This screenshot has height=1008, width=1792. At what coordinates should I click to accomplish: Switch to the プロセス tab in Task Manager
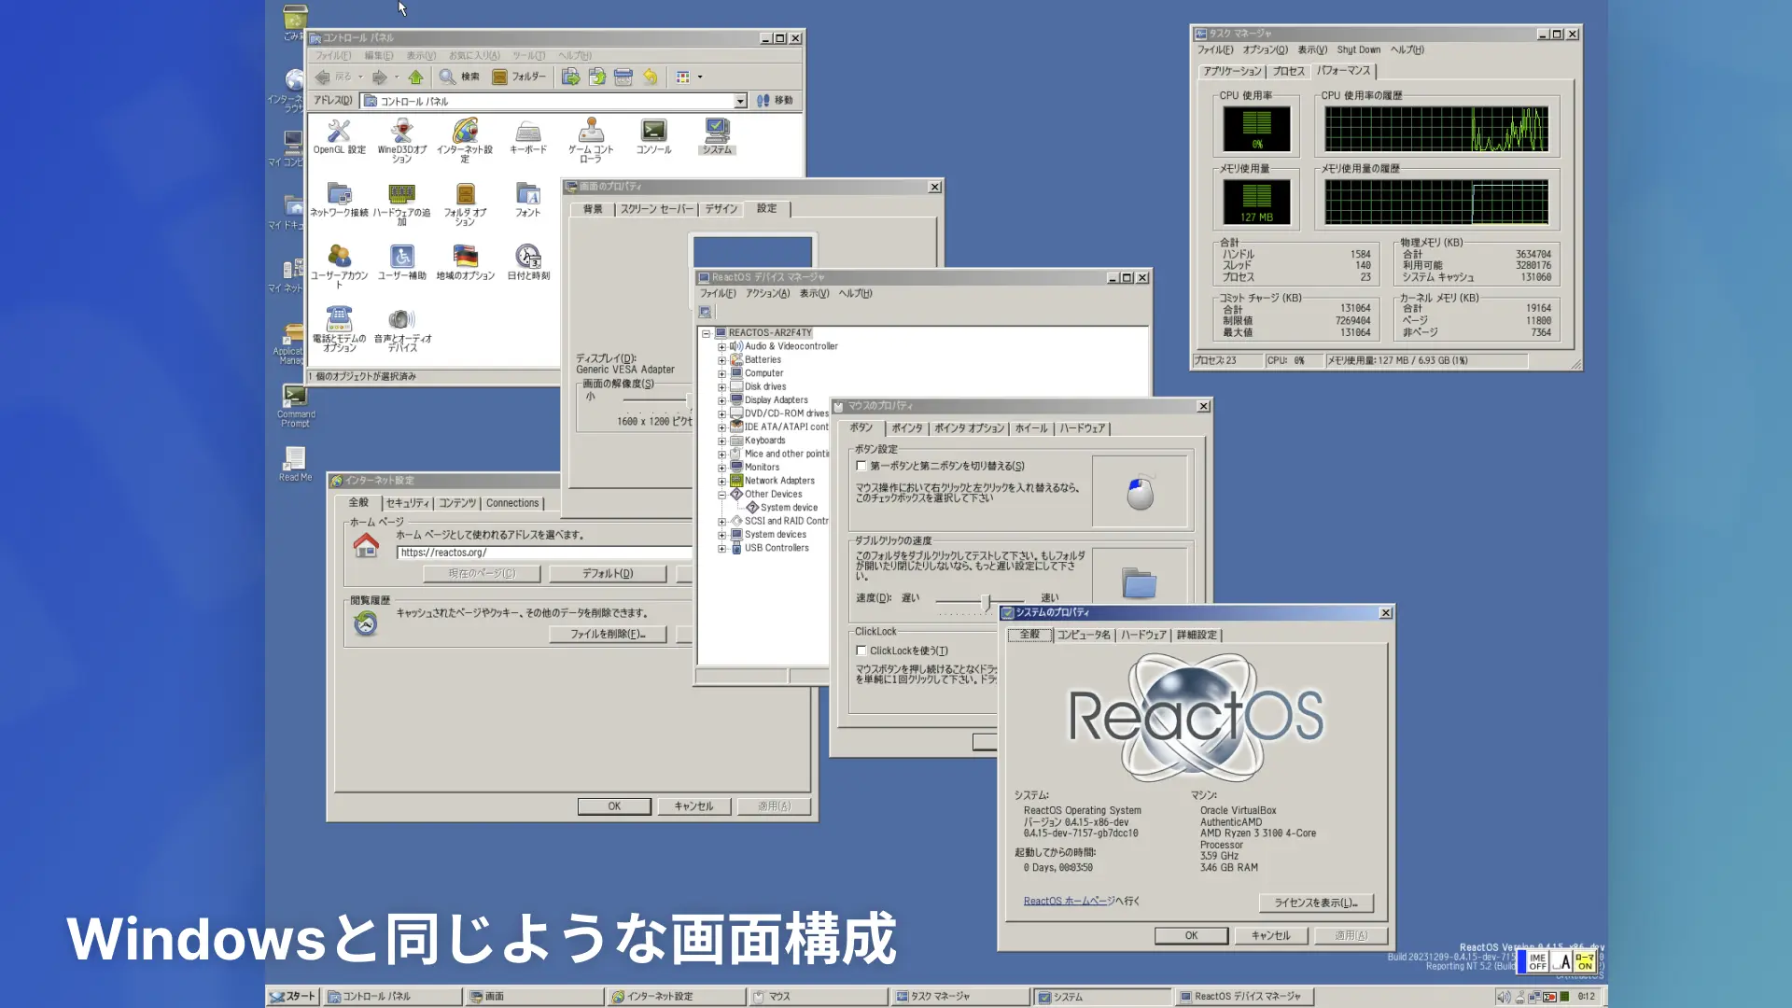pos(1288,71)
